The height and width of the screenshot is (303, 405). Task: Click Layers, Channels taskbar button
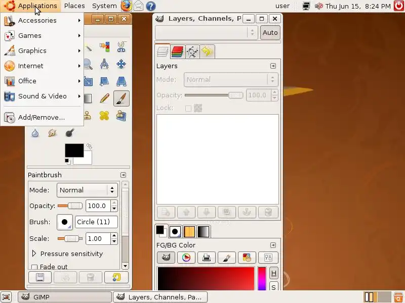(x=160, y=297)
